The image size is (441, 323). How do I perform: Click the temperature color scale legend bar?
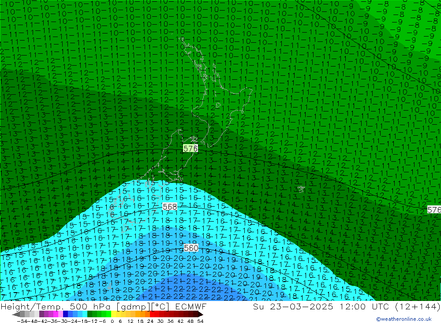[x=108, y=314]
